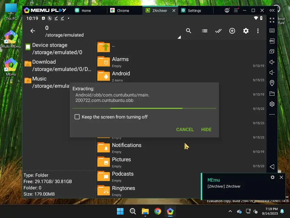Install APK via MEmu sidebar icon
Image resolution: width=290 pixels, height=218 pixels.
coord(272,41)
